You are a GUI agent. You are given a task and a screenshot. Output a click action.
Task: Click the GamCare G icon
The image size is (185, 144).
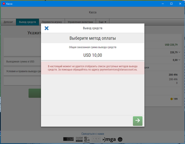click(x=87, y=140)
